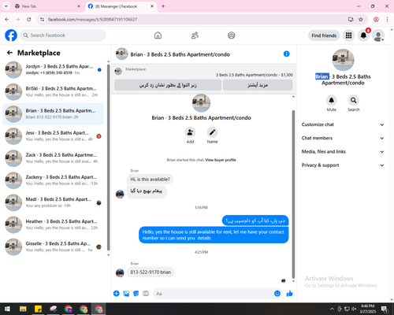Click the '813-522-9170 brian' message bubble
Viewport: 394px width, 315px height.
151,272
